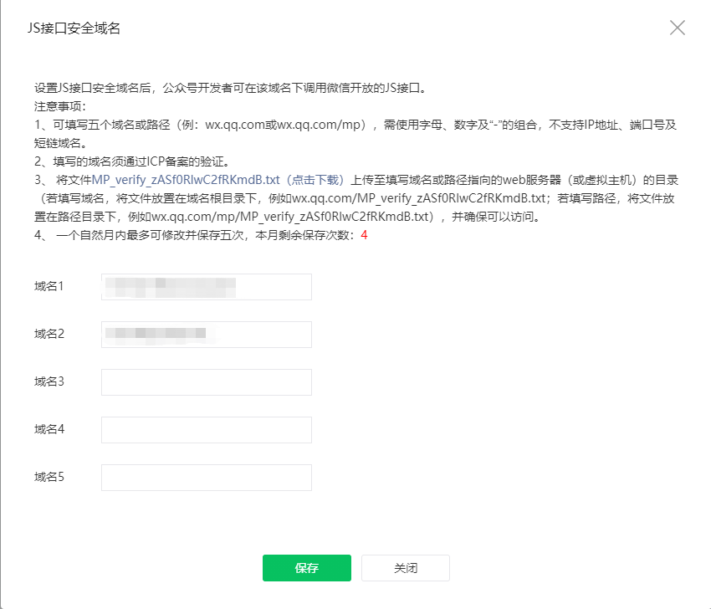Image resolution: width=711 pixels, height=609 pixels.
Task: Click 域名5 box to add a fifth domain
Action: point(206,478)
